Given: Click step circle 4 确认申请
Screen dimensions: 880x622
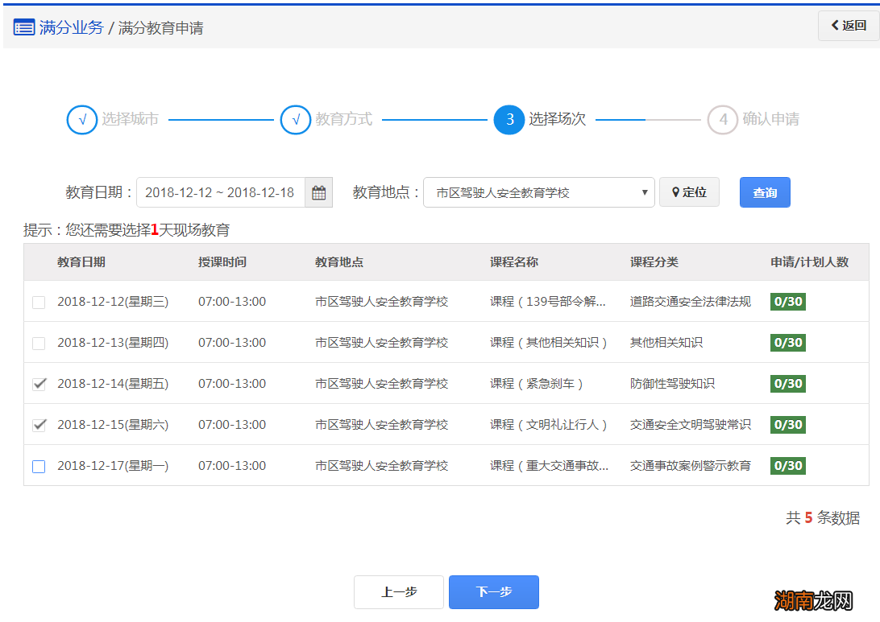Looking at the screenshot, I should 723,119.
